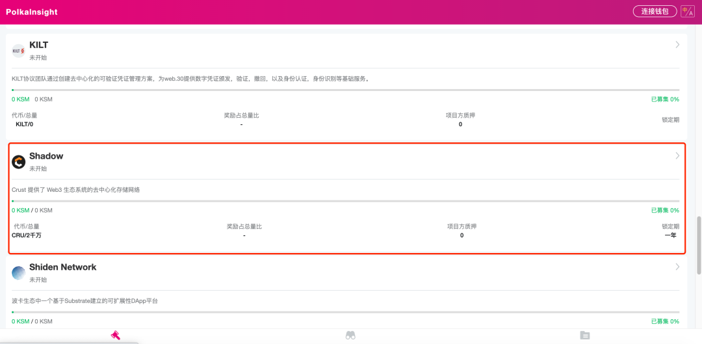The height and width of the screenshot is (344, 702).
Task: Click the page vertical scrollbar thumb
Action: pyautogui.click(x=699, y=245)
